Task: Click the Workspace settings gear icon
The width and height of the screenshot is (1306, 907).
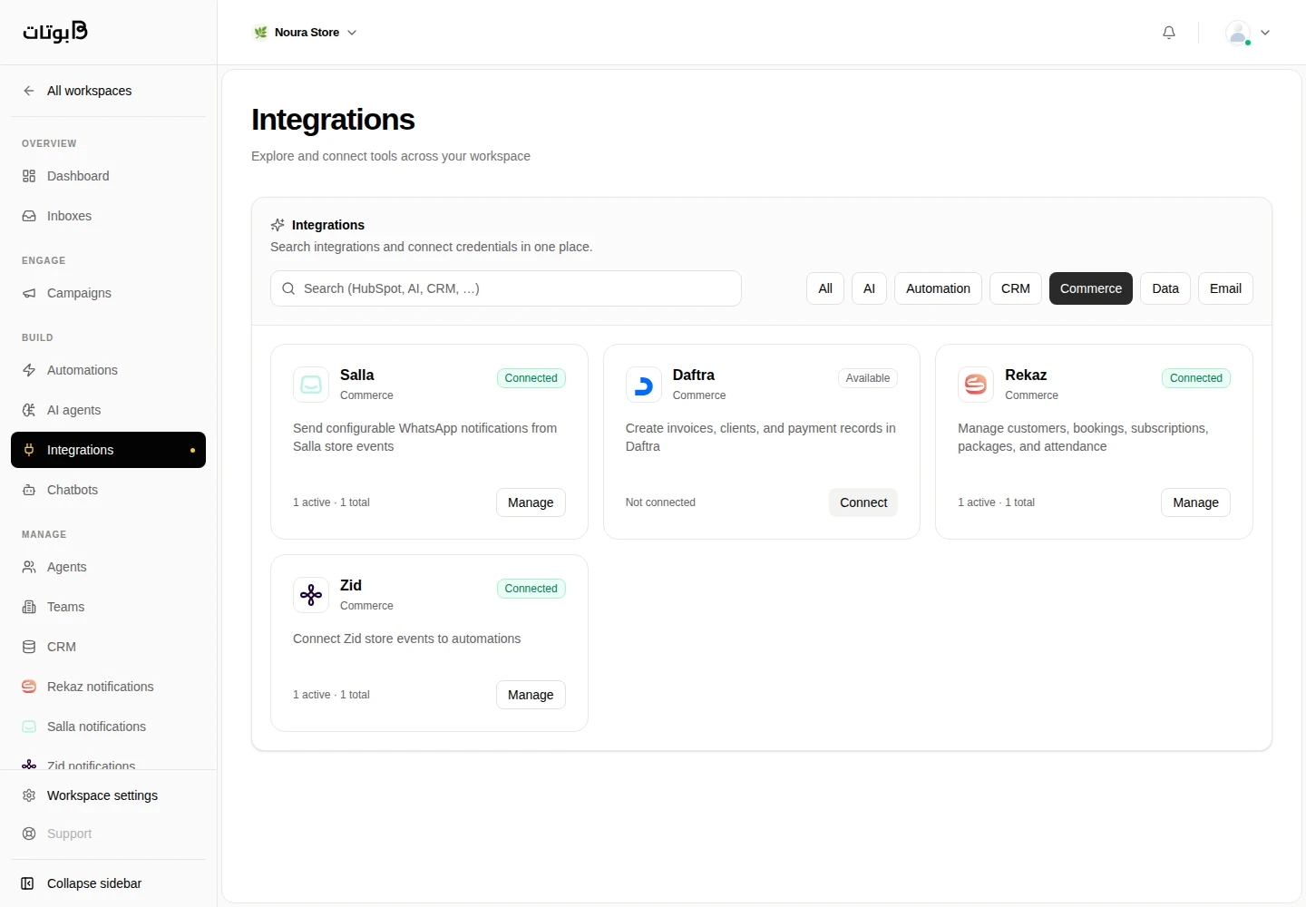Action: pos(29,795)
